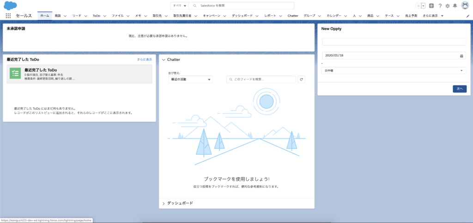
Task: Open the さらに表示 more menu
Action: click(x=433, y=16)
